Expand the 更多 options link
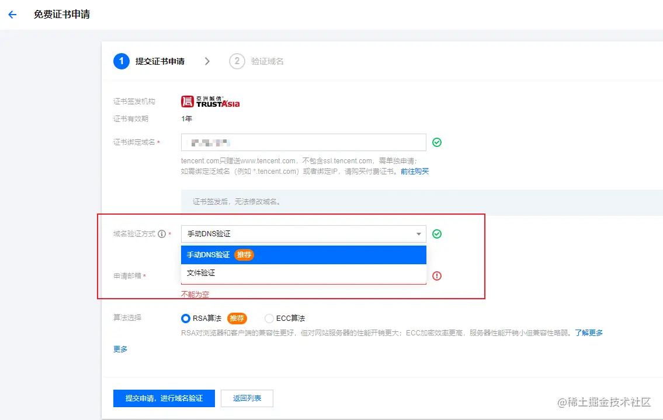The image size is (663, 420). [120, 349]
